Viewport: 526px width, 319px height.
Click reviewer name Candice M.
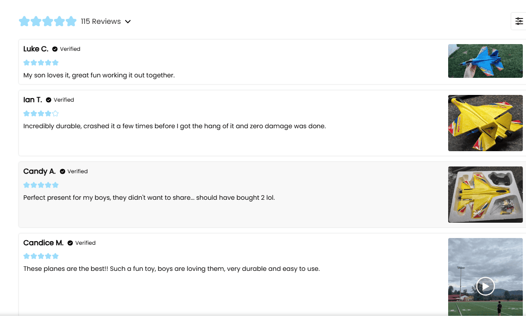click(43, 243)
